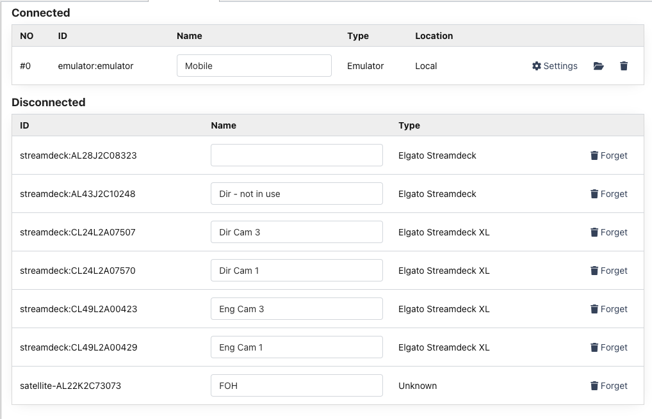The width and height of the screenshot is (652, 419).
Task: Forget the FOH satellite surface
Action: (x=608, y=386)
